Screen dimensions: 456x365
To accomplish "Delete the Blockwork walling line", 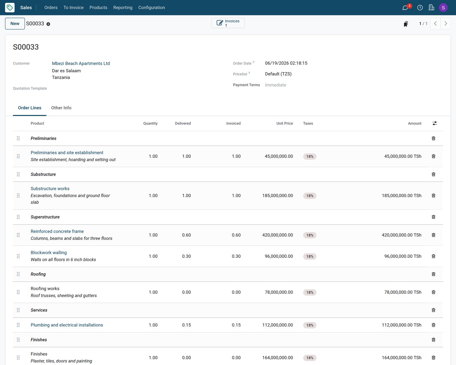I will click(433, 256).
